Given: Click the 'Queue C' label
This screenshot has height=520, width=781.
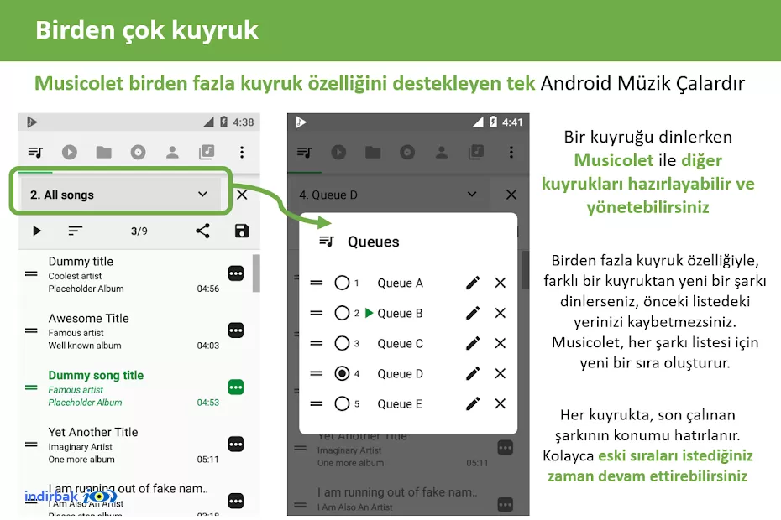Looking at the screenshot, I should pyautogui.click(x=400, y=343).
